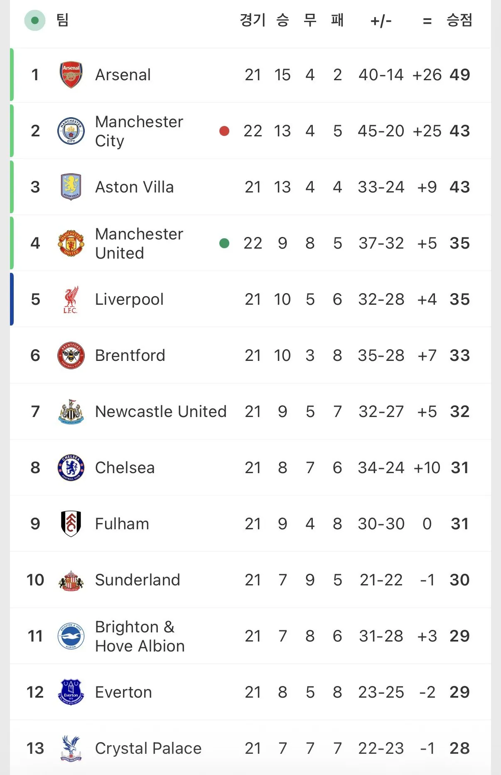Sort table by 경기 column header
501x775 pixels.
253,20
